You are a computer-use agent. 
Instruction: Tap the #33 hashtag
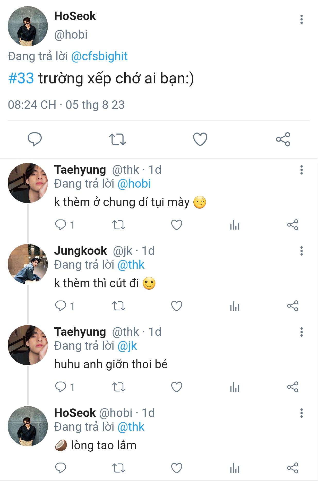point(21,78)
